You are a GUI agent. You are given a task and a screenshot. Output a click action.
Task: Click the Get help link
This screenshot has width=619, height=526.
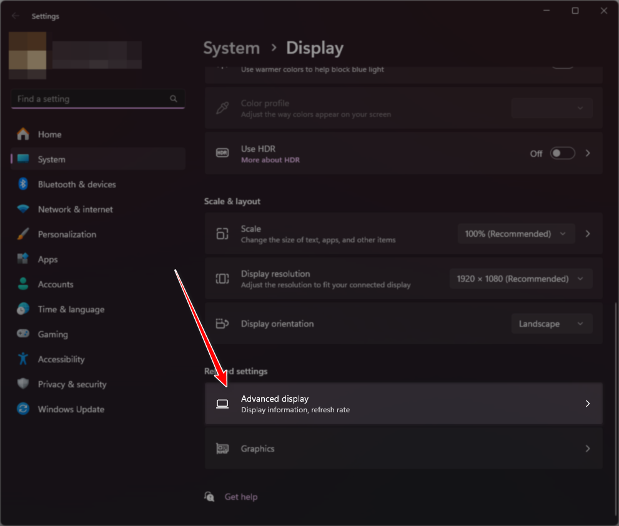[240, 497]
